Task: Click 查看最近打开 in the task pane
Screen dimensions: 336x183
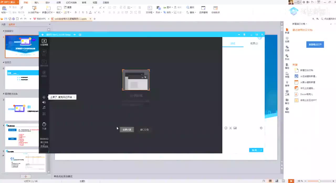Action: click(x=315, y=45)
